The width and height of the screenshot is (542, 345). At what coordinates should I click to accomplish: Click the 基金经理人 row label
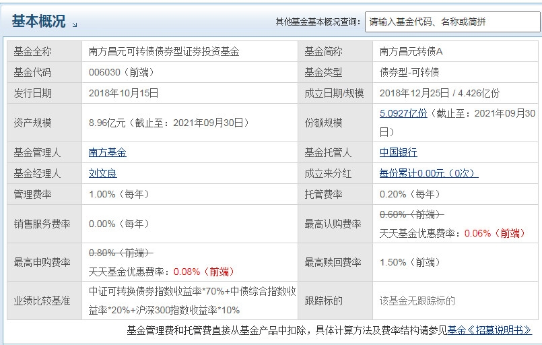[x=37, y=173]
